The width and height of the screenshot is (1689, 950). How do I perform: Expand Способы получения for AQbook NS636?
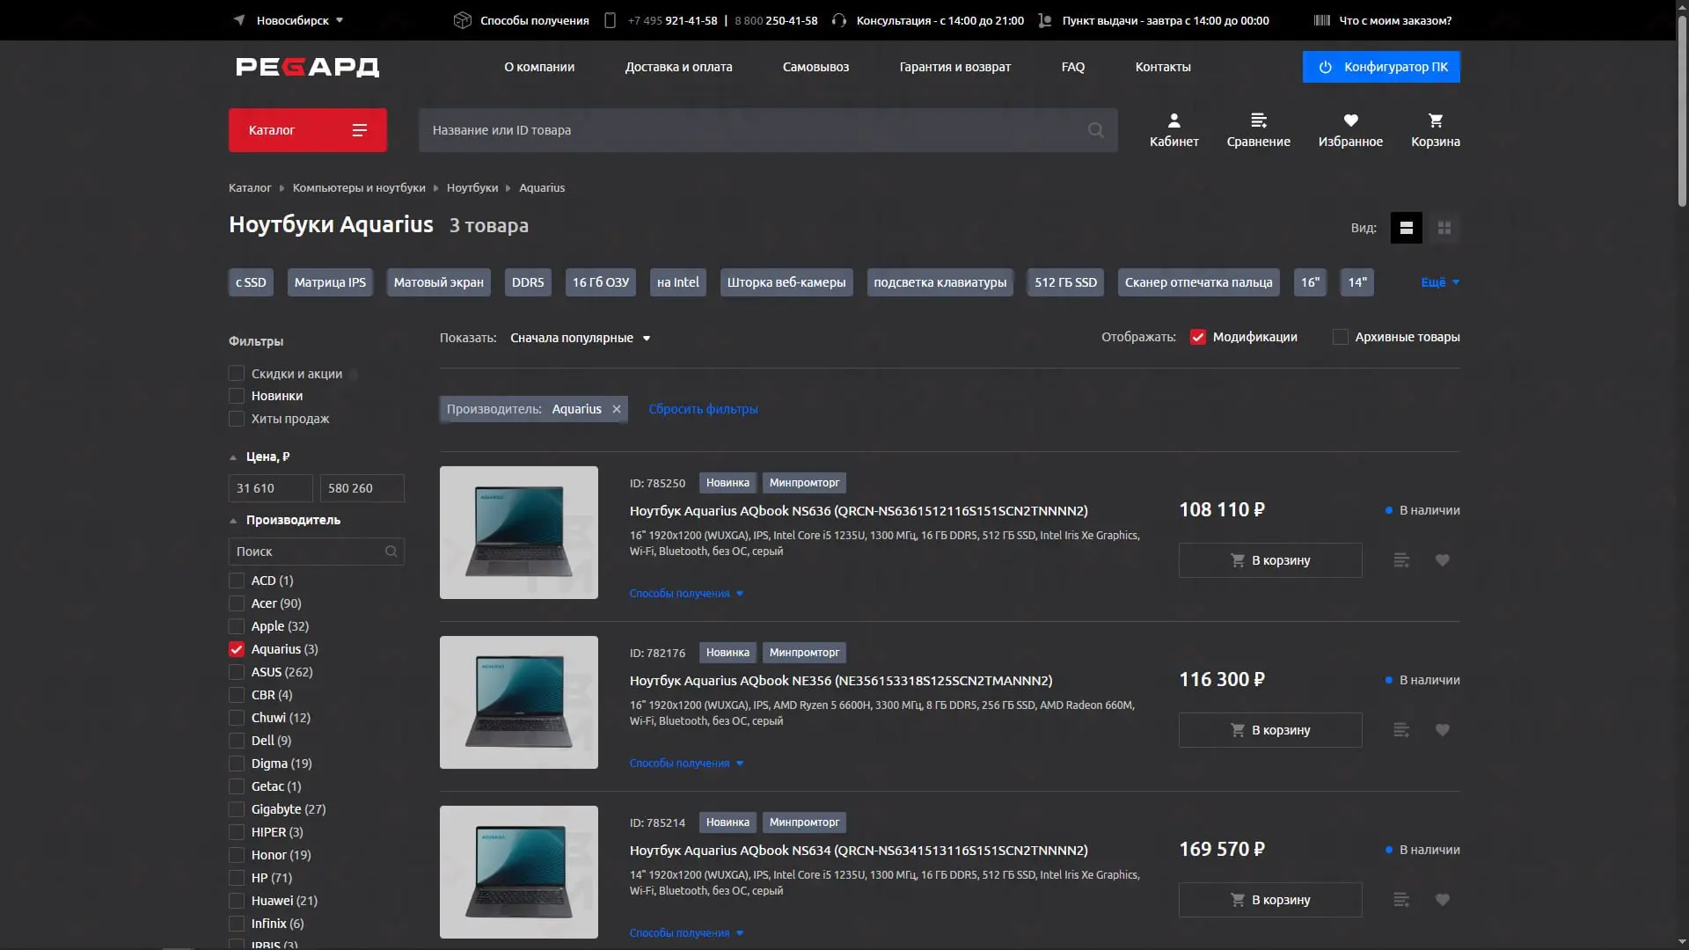coord(686,594)
